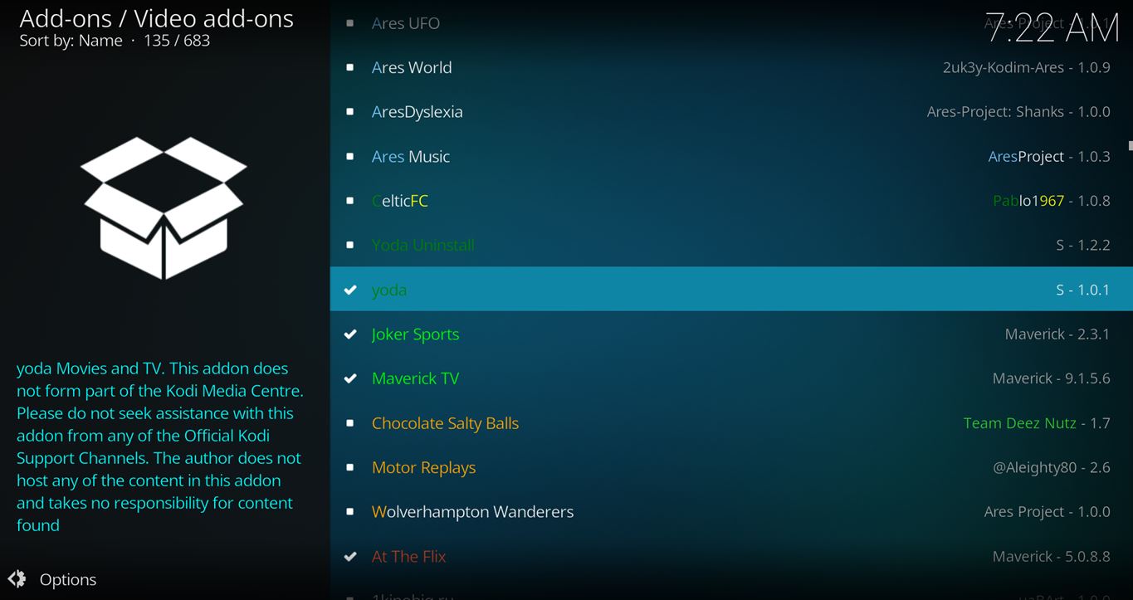Select the Motor Replays add-on
This screenshot has height=600, width=1133.
[424, 467]
